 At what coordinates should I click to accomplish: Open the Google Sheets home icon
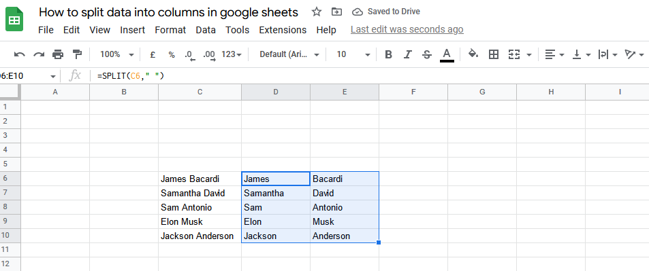click(x=14, y=19)
